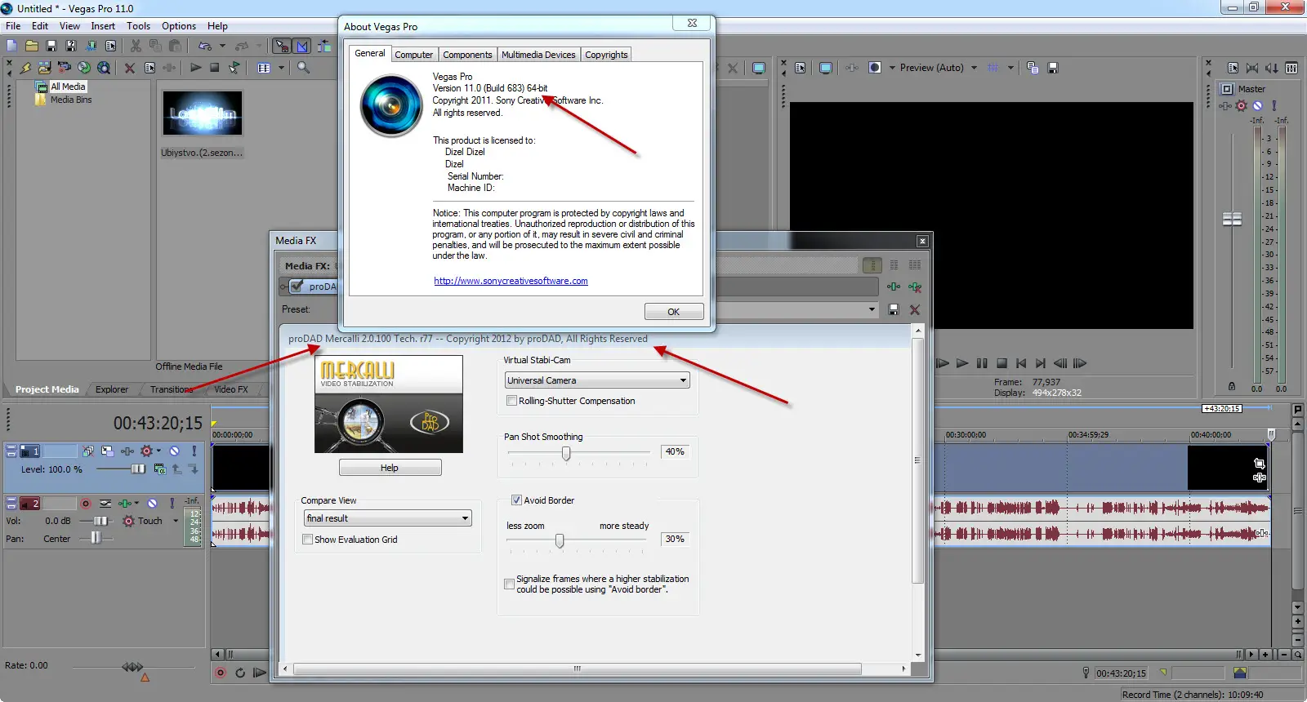
Task: Enable Rolling-Shutter Compensation checkbox
Action: point(511,401)
